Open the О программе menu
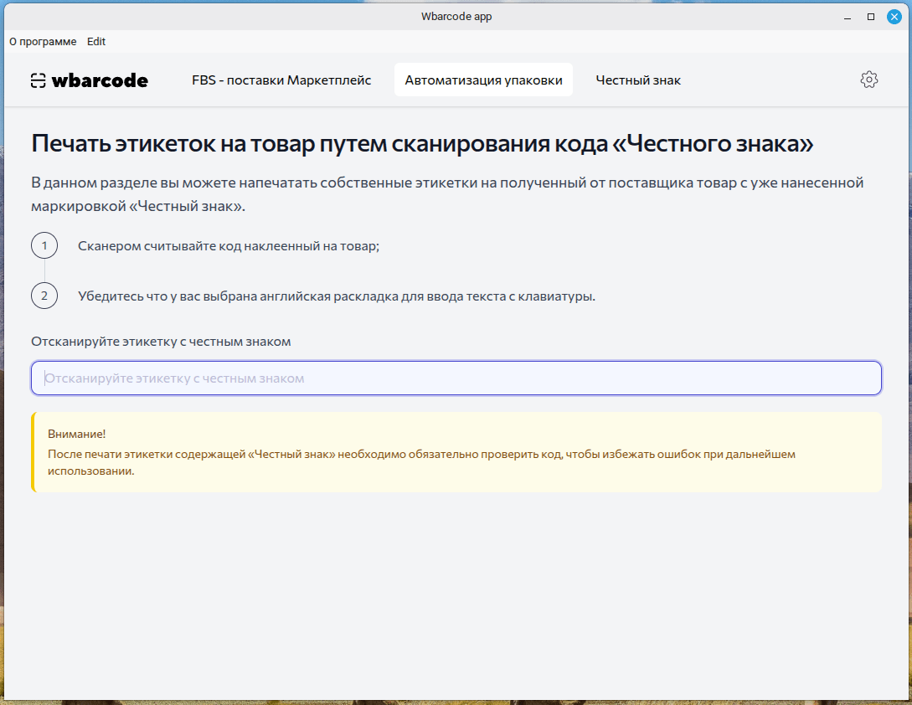 tap(43, 41)
